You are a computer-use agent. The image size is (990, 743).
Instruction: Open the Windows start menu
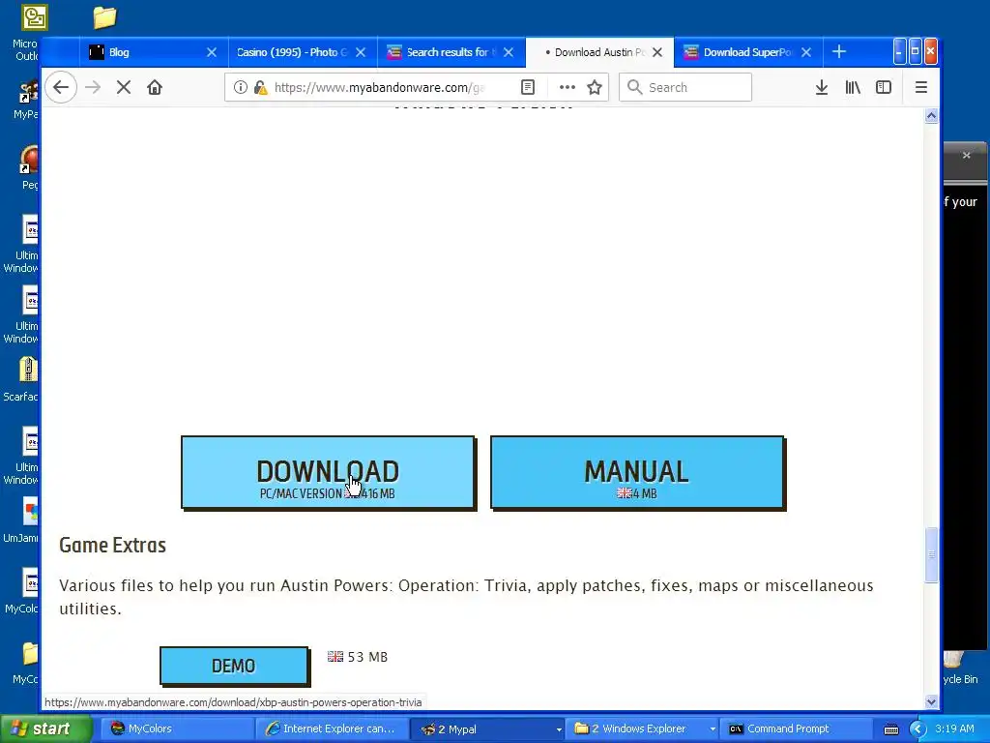(45, 729)
